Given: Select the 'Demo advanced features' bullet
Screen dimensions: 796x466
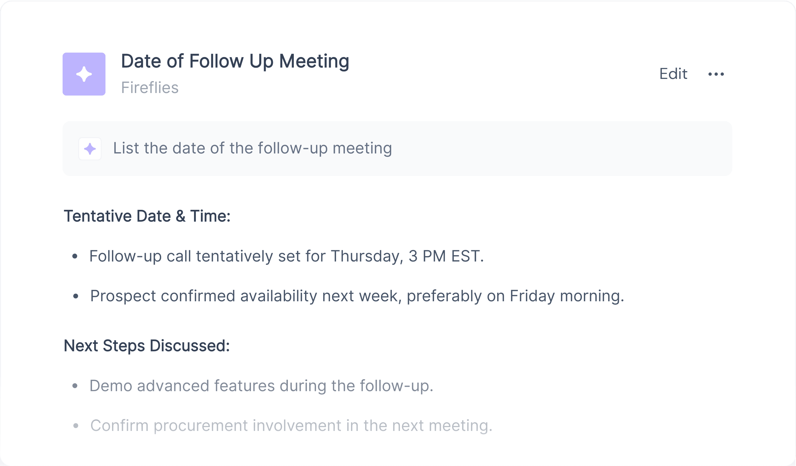Looking at the screenshot, I should (261, 386).
